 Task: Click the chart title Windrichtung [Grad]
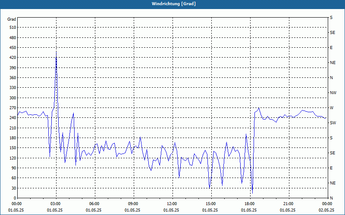click(174, 4)
